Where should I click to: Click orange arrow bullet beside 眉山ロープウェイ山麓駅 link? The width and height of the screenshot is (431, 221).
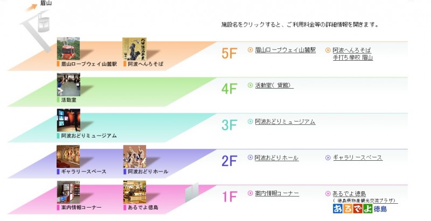click(x=250, y=50)
